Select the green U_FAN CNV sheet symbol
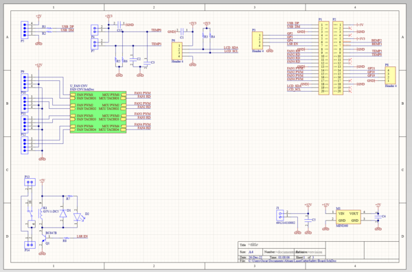Image resolution: width=412 pixels, height=272 pixels. point(98,112)
